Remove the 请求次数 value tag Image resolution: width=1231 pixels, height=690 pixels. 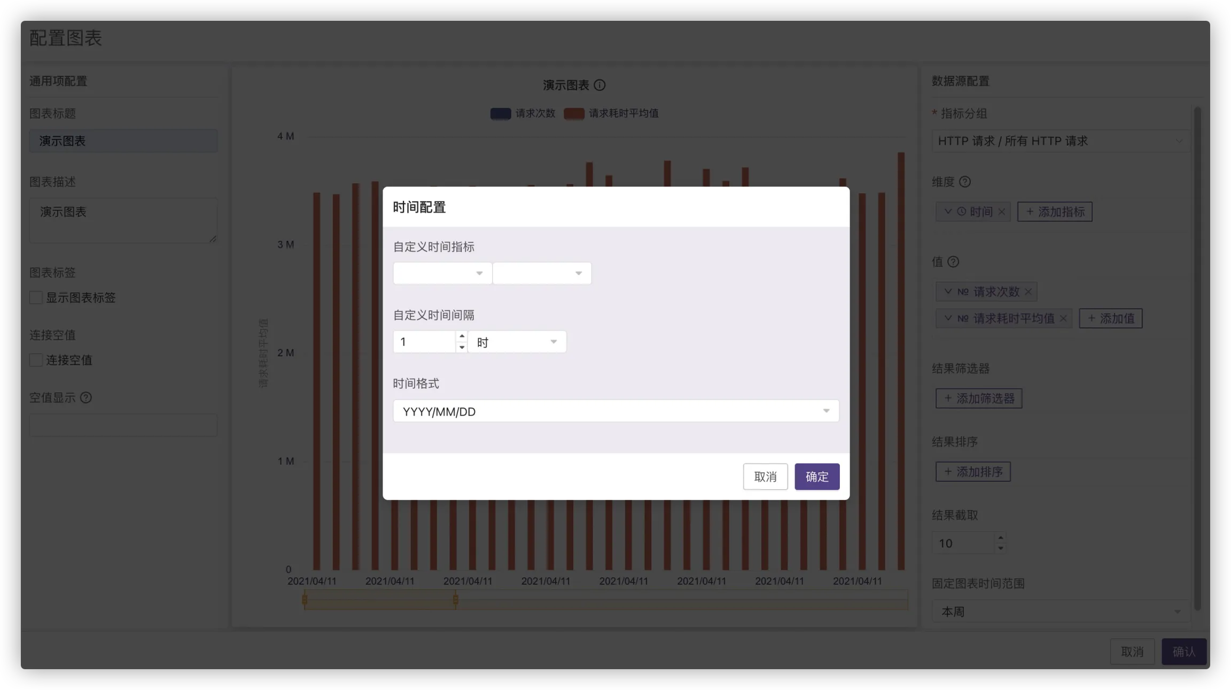coord(1028,292)
